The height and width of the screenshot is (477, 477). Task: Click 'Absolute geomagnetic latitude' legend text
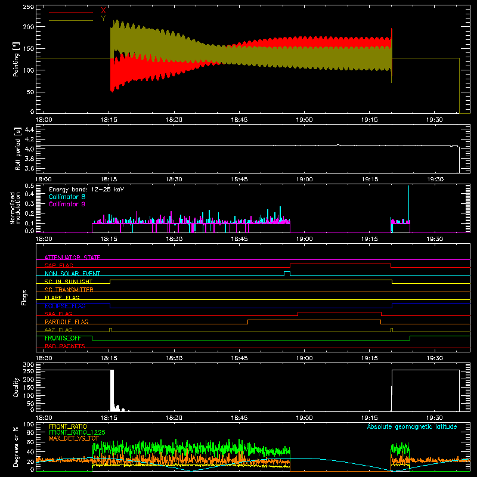point(412,426)
